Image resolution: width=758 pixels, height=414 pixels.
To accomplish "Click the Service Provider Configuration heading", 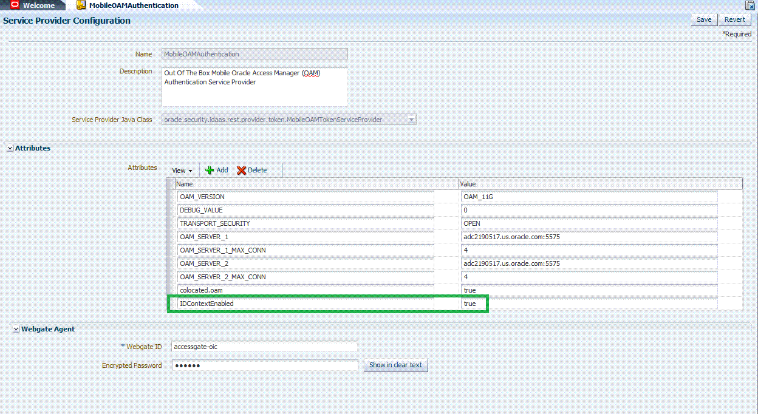I will [x=67, y=21].
